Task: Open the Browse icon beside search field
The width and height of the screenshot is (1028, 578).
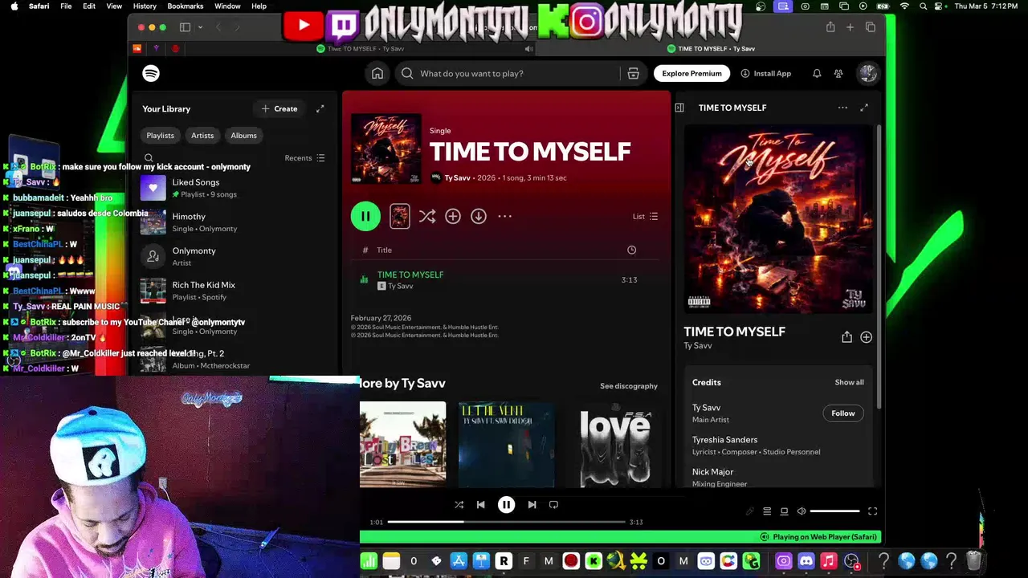Action: [633, 73]
